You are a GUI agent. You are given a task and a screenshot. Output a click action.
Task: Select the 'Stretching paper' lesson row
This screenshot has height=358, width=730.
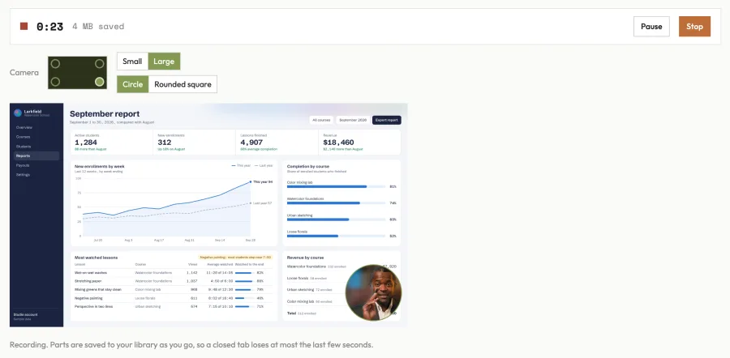174,281
